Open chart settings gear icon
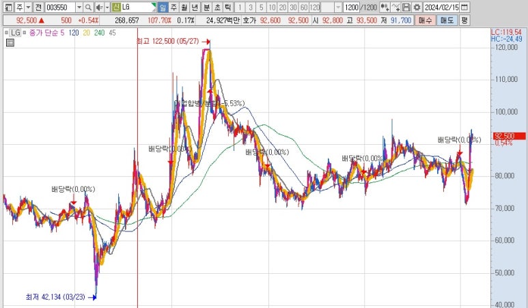 coord(417,7)
